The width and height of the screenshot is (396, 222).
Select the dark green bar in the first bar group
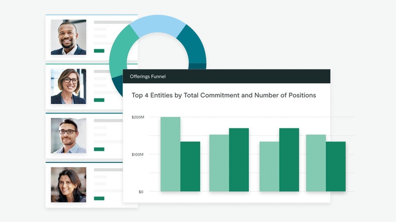(190, 166)
